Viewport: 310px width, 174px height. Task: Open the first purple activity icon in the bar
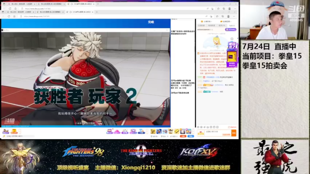click(109, 131)
